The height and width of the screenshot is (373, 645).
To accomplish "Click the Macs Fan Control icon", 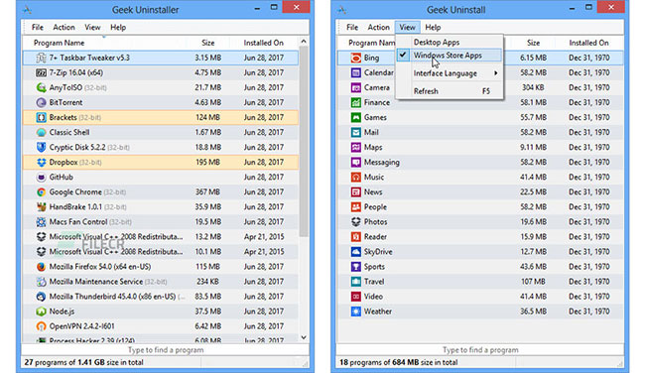I will pyautogui.click(x=41, y=222).
